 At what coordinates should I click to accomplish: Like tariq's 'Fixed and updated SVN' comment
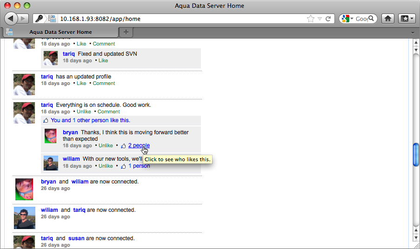point(103,60)
